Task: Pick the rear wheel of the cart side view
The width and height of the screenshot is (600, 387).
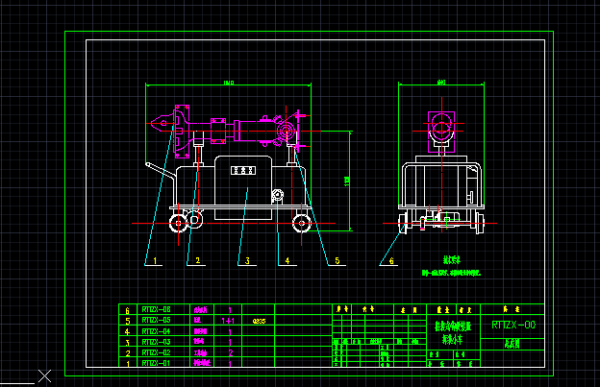Action: tap(178, 223)
